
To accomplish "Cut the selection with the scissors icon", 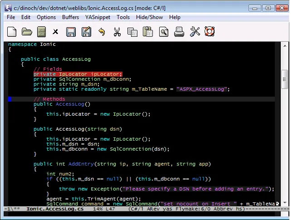I will coord(117,32).
